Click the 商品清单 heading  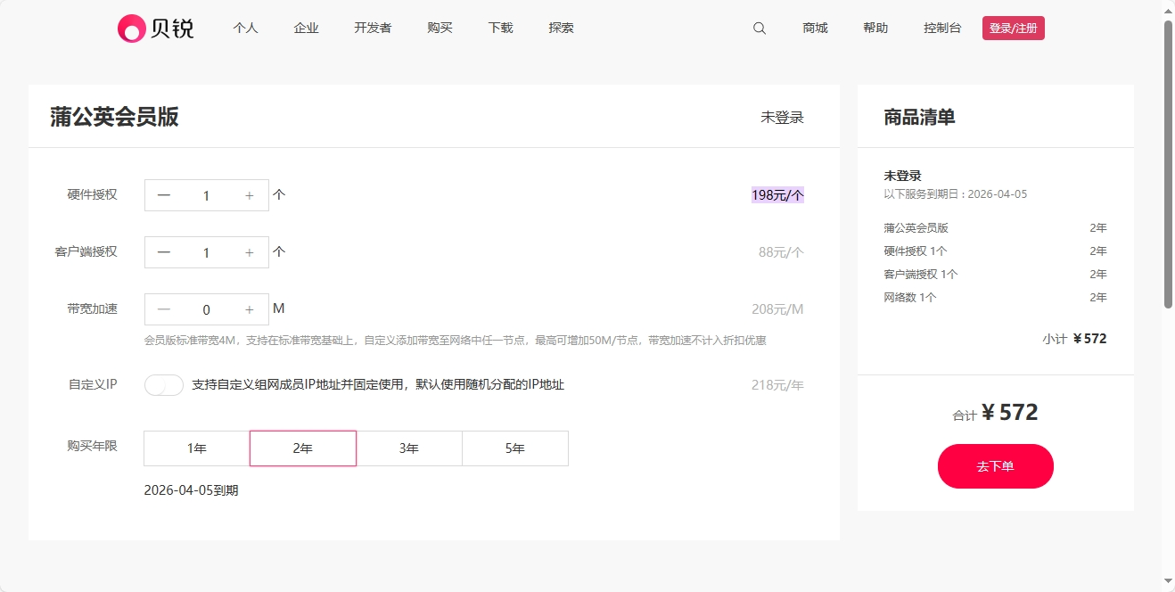coord(919,117)
